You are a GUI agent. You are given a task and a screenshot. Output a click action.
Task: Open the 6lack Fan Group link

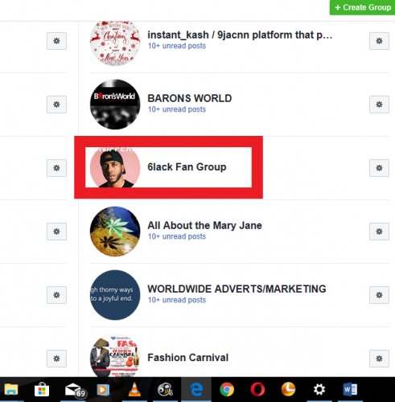pyautogui.click(x=187, y=167)
